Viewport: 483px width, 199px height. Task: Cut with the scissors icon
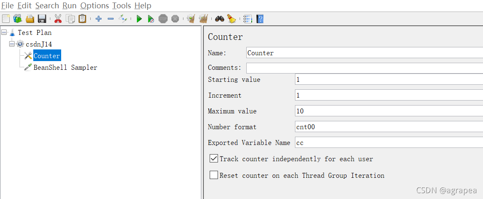pos(58,19)
